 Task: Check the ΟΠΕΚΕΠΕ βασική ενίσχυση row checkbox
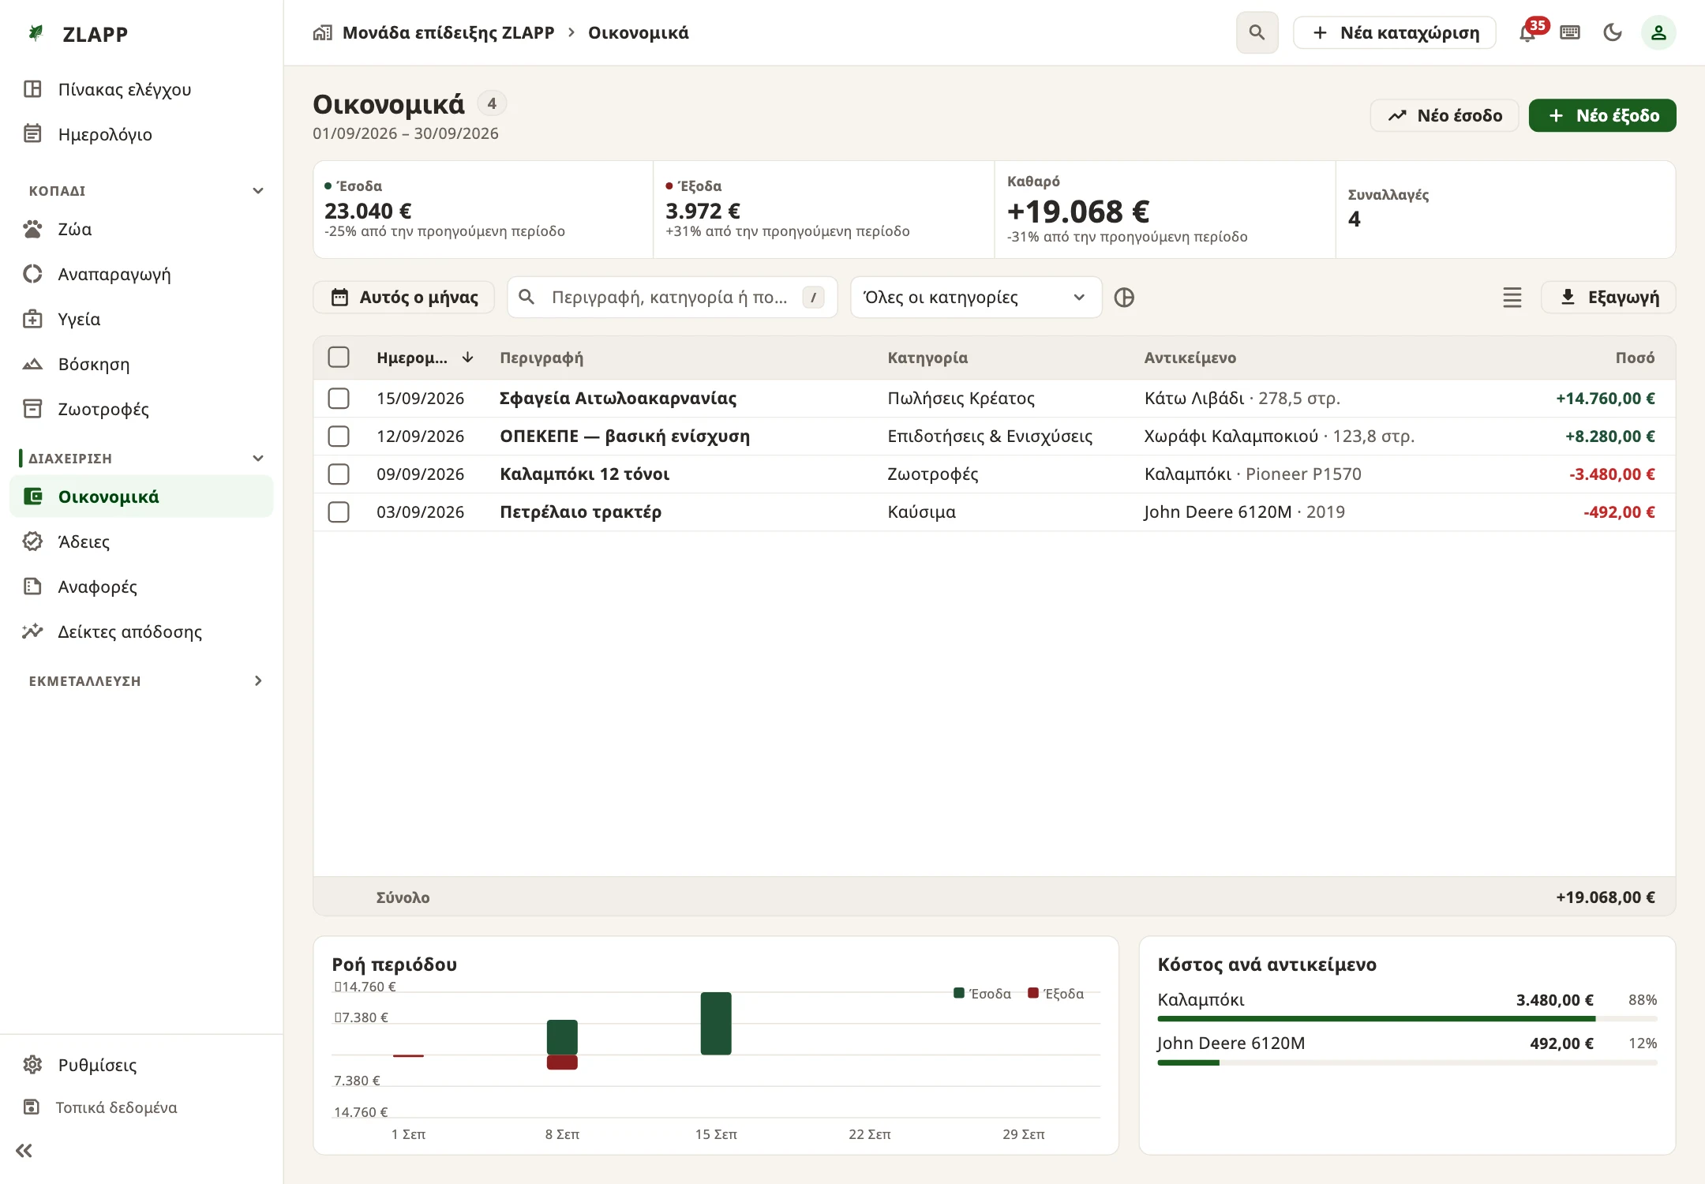[x=339, y=436]
